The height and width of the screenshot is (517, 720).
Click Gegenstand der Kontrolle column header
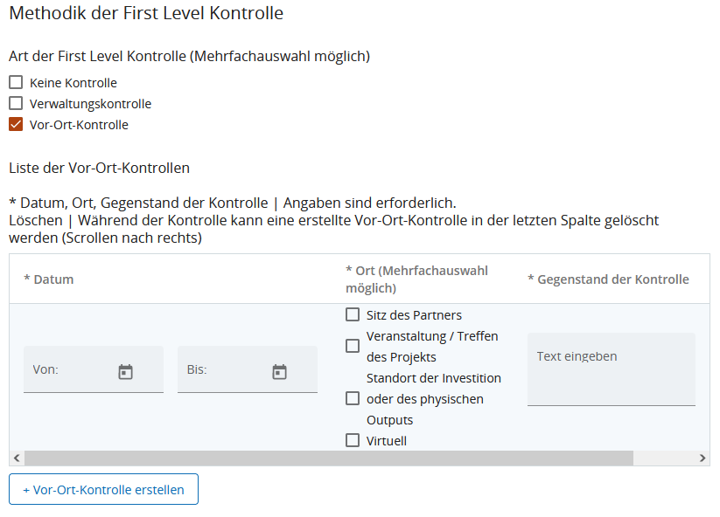pos(608,279)
